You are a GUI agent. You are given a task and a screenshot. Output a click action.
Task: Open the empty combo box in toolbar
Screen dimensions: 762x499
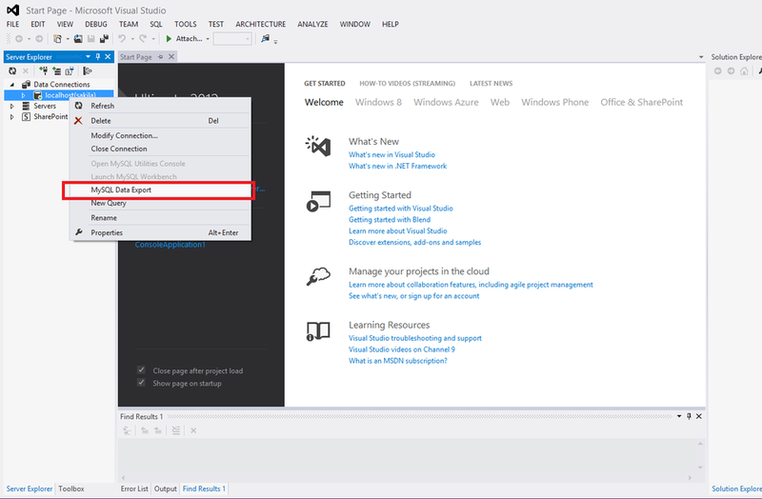pyautogui.click(x=232, y=39)
